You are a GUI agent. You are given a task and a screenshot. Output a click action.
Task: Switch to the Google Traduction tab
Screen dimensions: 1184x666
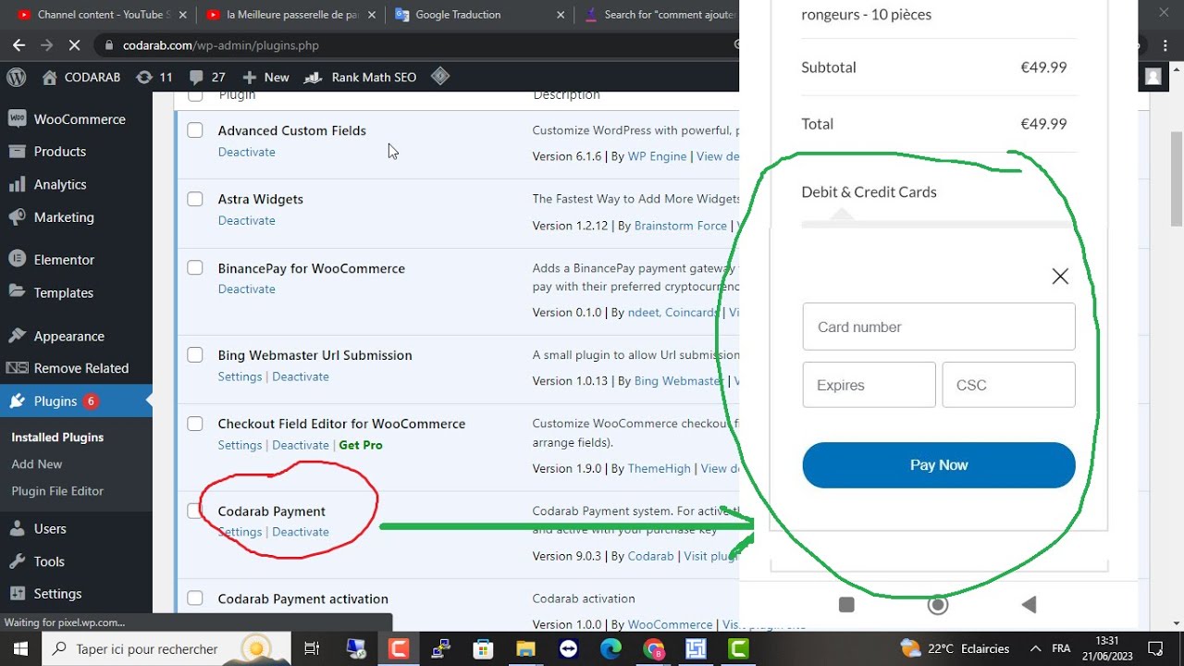point(478,15)
